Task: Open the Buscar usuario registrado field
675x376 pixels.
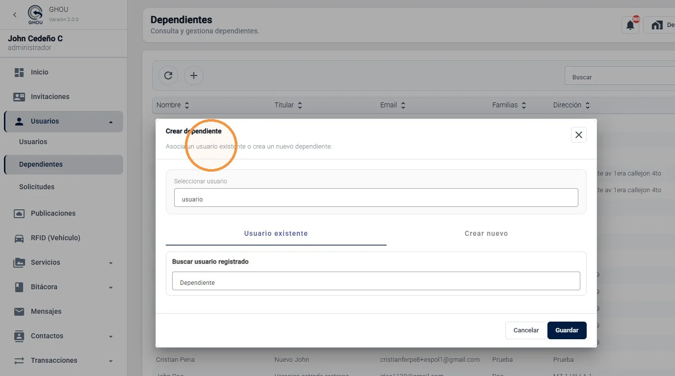Action: click(x=376, y=281)
